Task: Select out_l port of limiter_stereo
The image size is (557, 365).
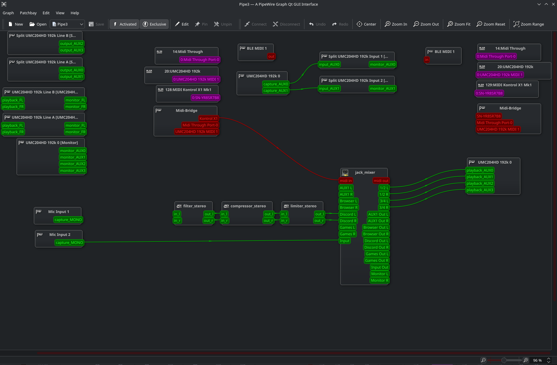Action: [320, 214]
